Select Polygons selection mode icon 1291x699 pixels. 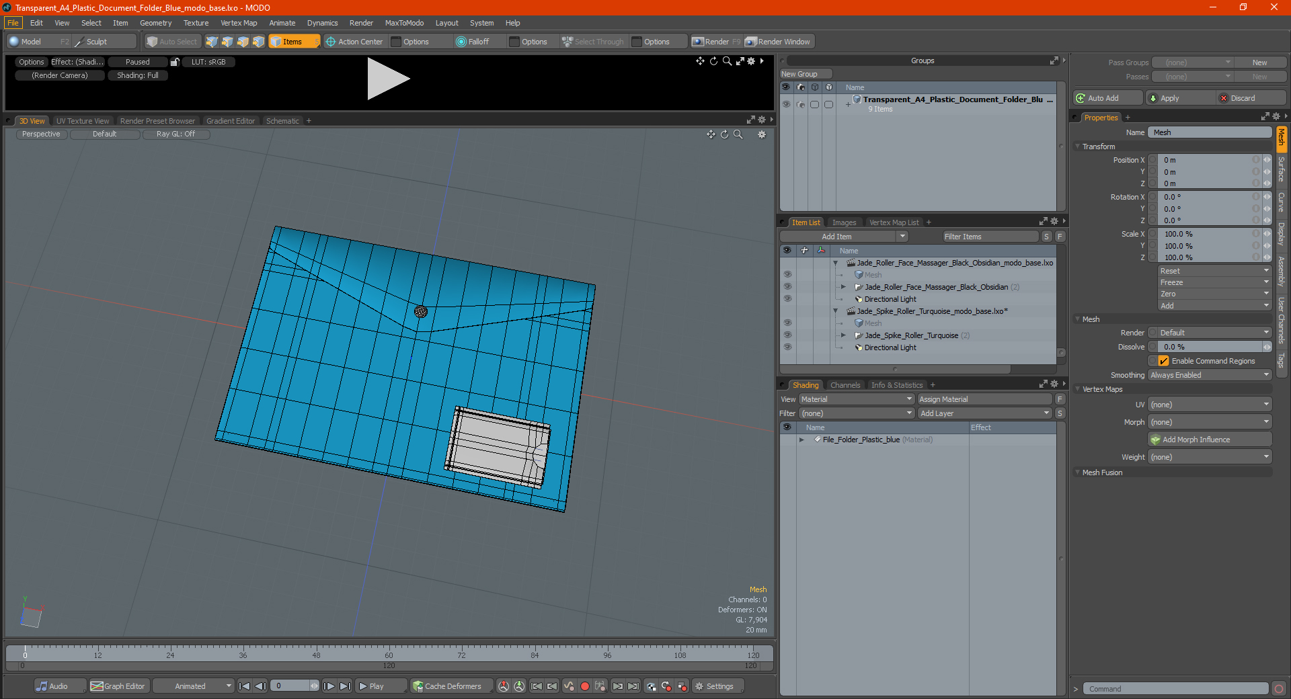point(243,42)
